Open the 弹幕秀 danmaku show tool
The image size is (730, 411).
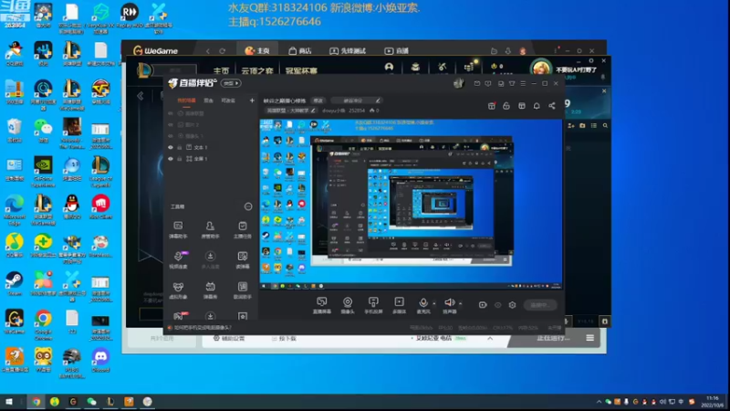pos(210,290)
